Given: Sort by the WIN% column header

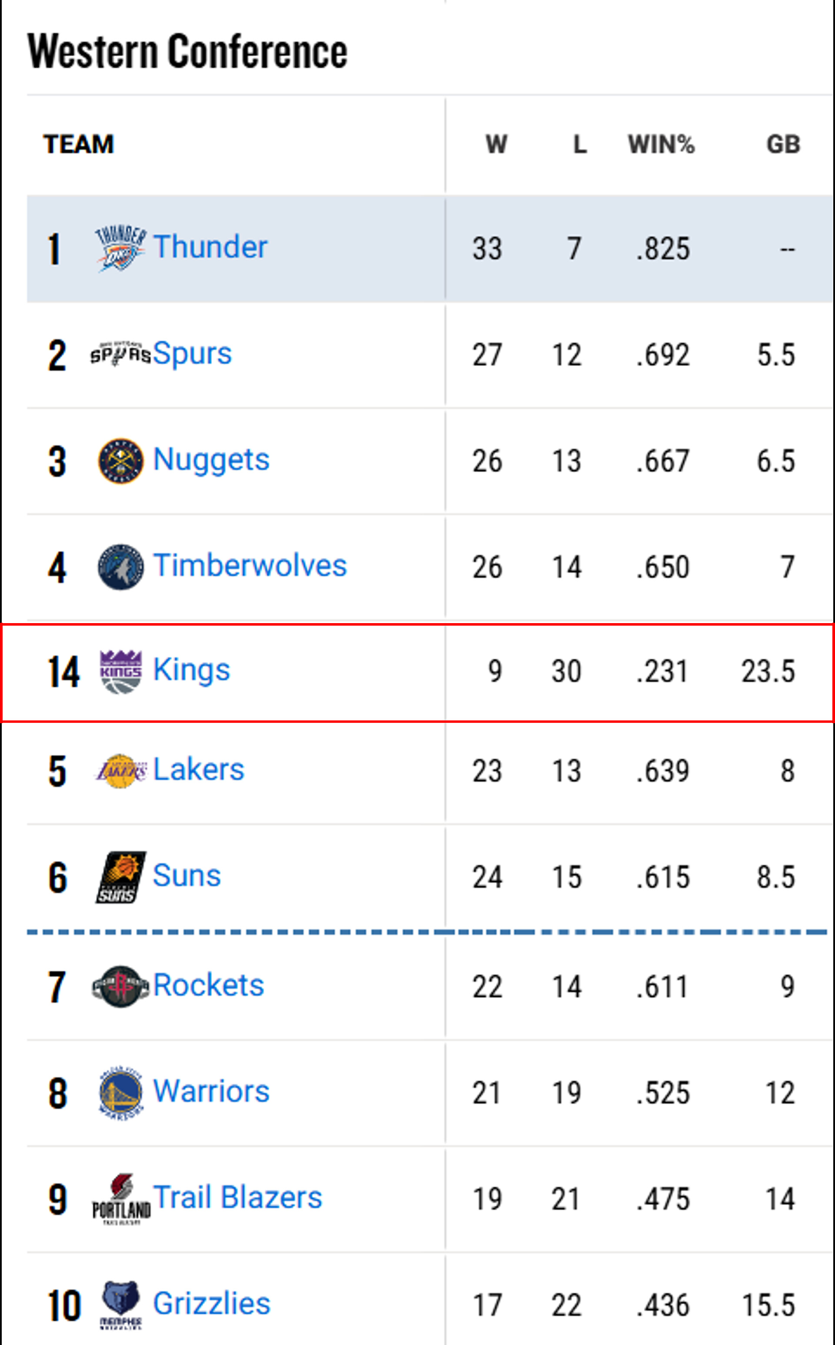Looking at the screenshot, I should [661, 144].
